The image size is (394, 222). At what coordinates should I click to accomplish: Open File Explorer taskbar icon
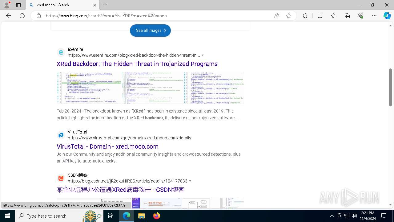[x=141, y=216]
